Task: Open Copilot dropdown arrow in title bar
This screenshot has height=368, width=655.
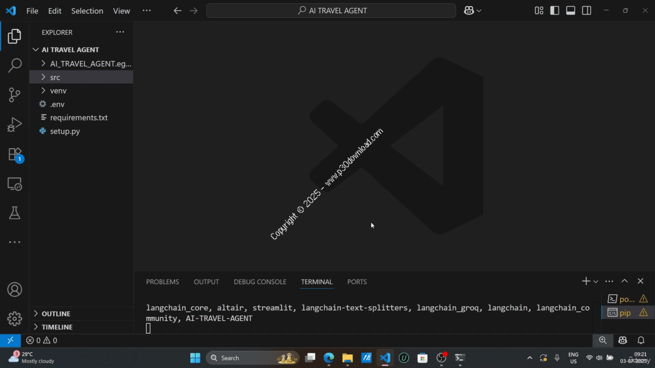Action: point(478,11)
